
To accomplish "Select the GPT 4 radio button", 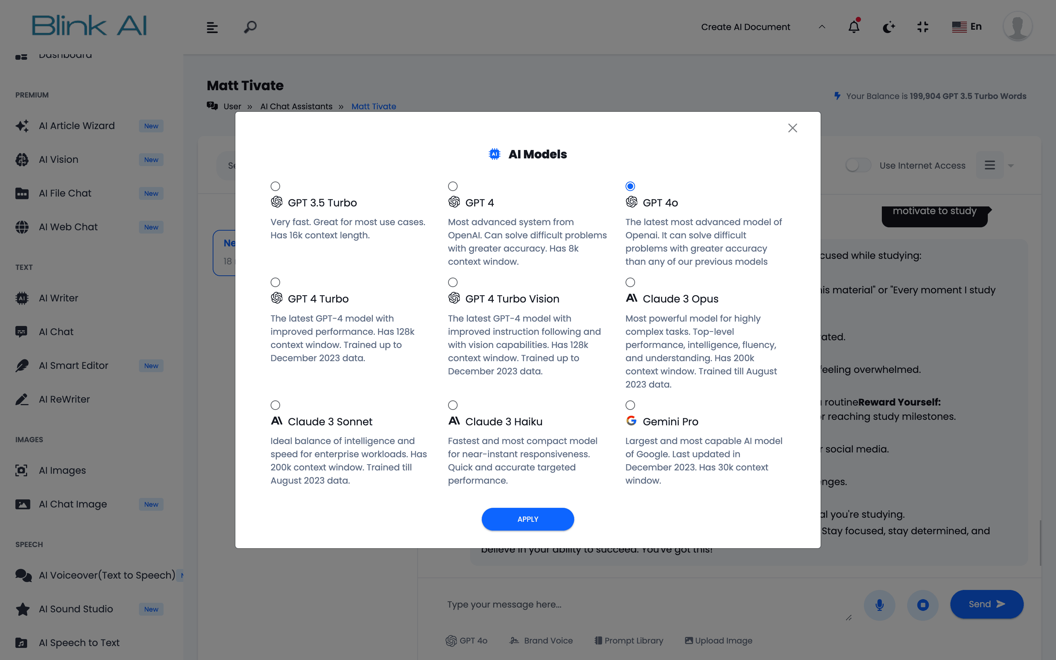I will pos(453,186).
